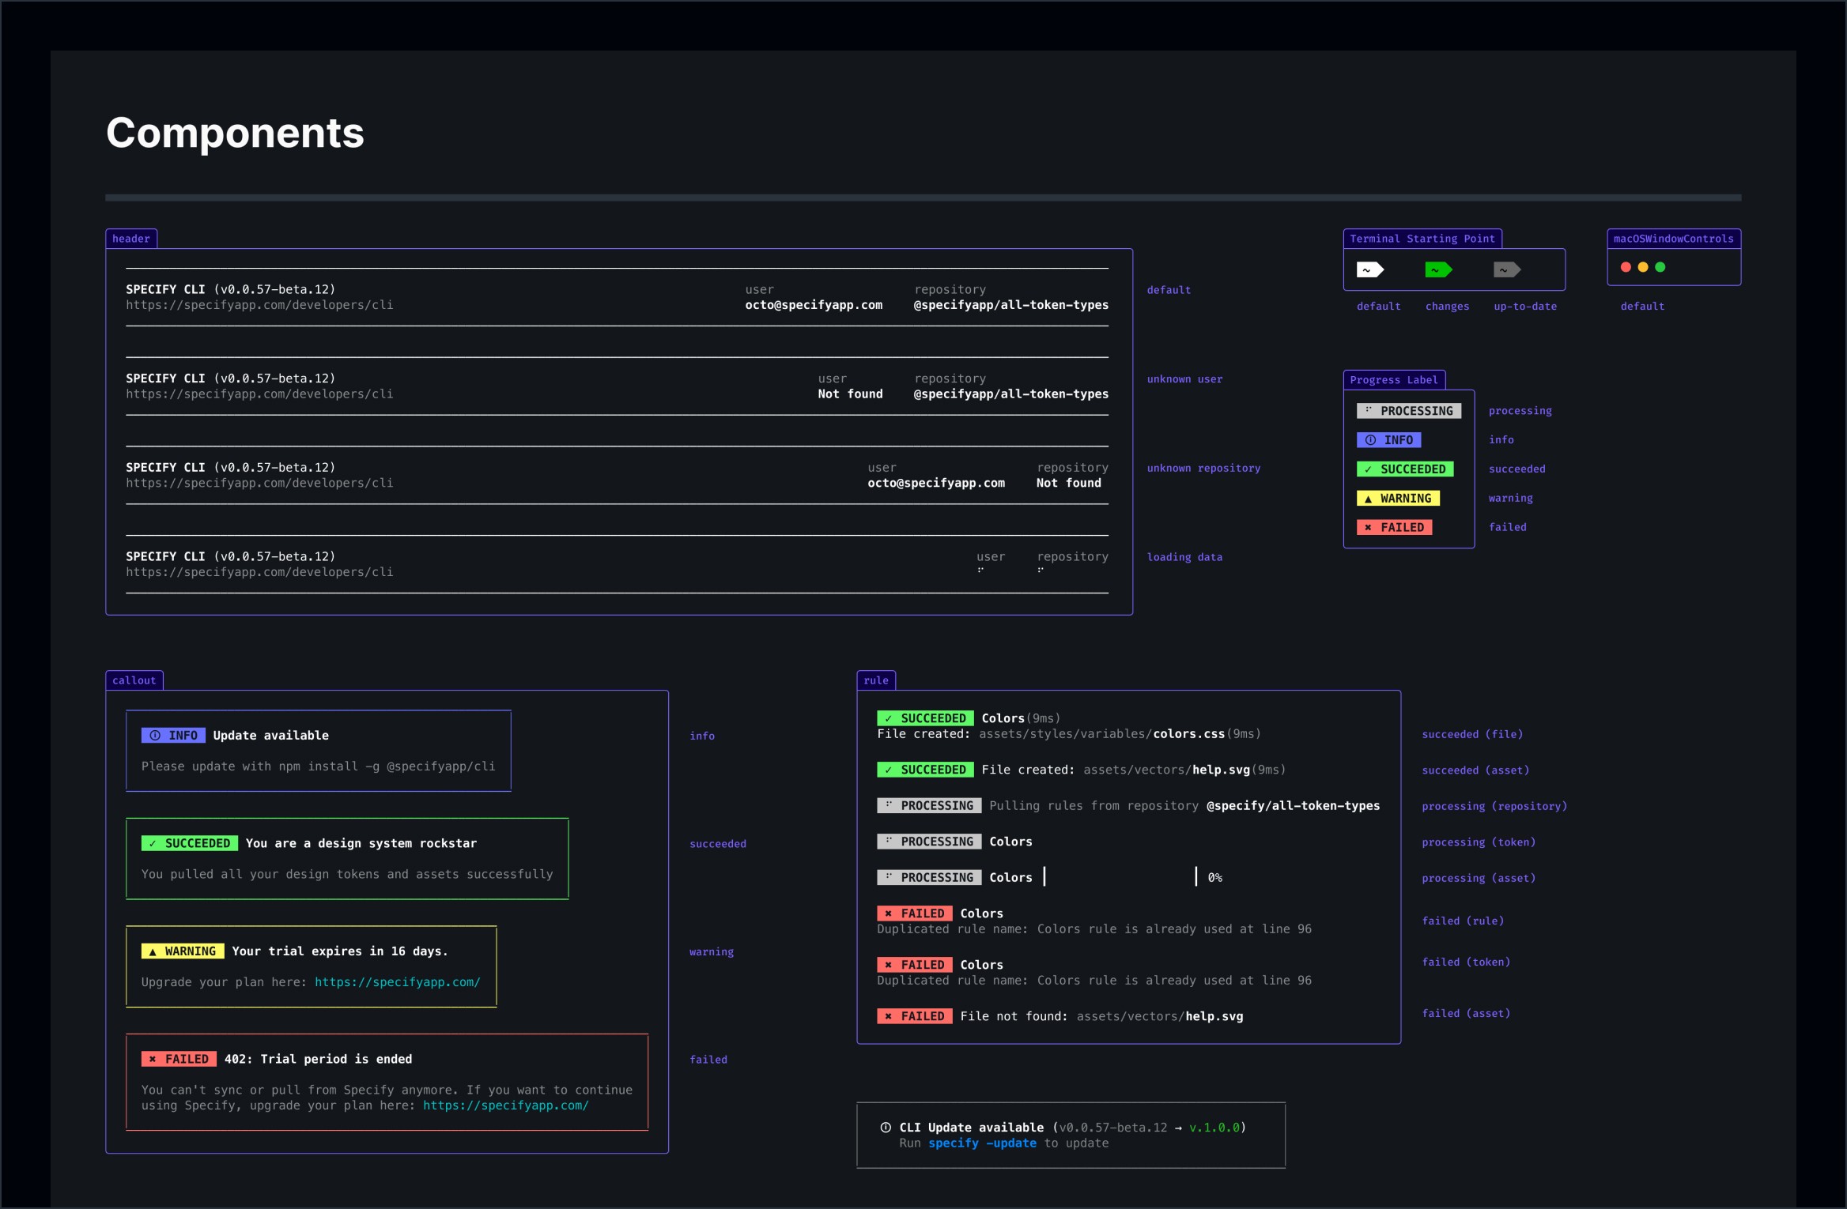The height and width of the screenshot is (1209, 1847).
Task: Select the rule component label tab
Action: (x=876, y=680)
